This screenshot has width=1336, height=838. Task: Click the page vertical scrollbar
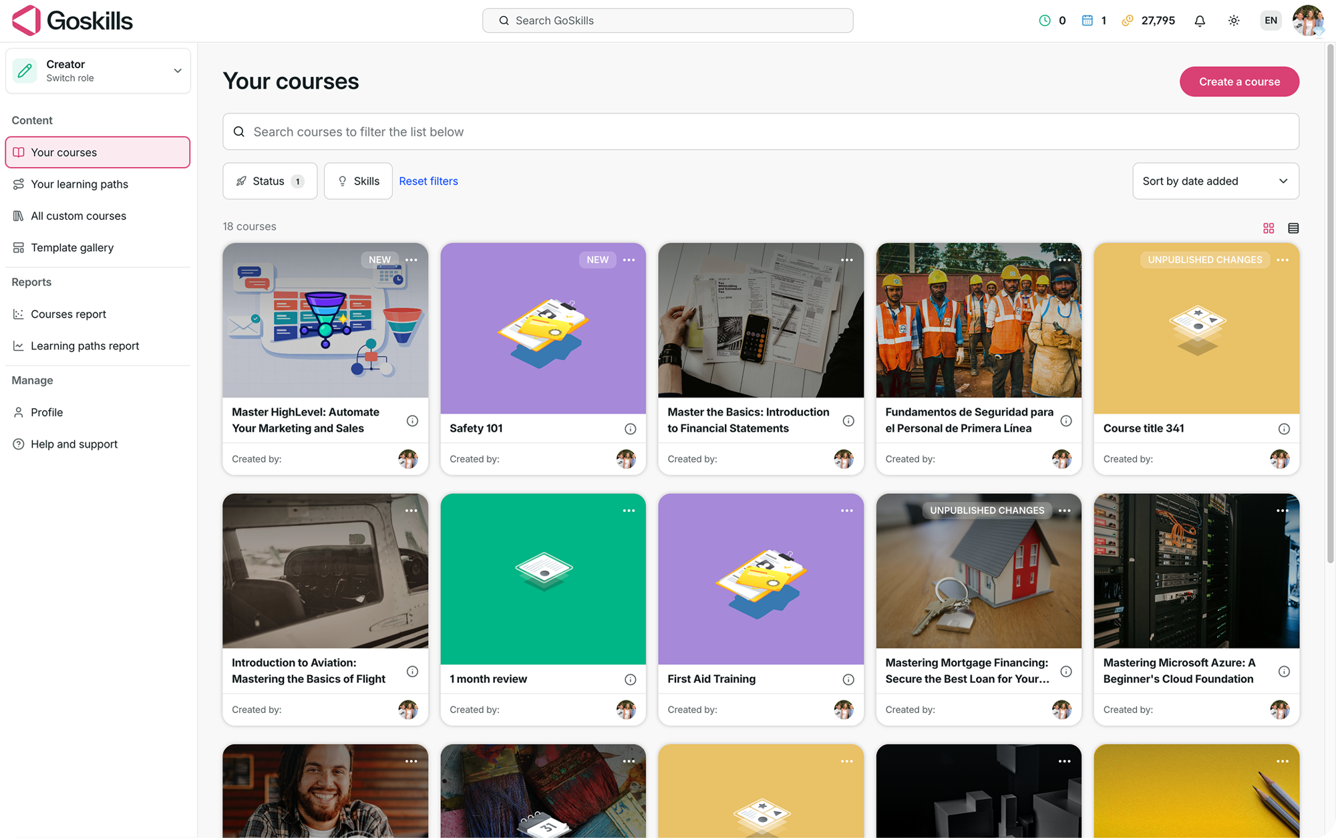[1330, 304]
